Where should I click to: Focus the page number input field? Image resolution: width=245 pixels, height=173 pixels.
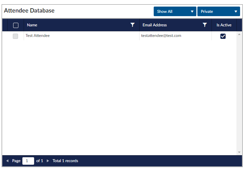[28, 161]
